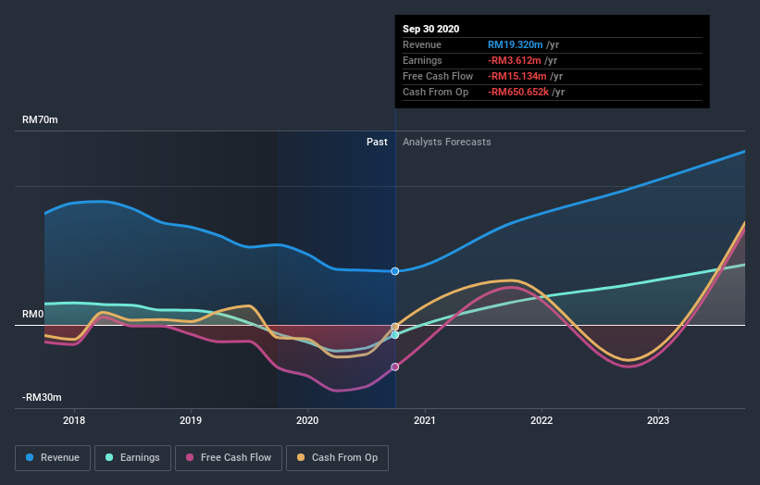Click the 2022 x-axis label
This screenshot has width=760, height=485.
coord(542,420)
